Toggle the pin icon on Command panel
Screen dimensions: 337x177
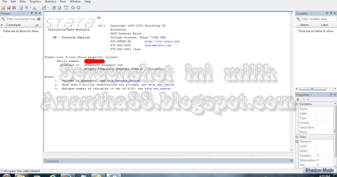coord(291,161)
